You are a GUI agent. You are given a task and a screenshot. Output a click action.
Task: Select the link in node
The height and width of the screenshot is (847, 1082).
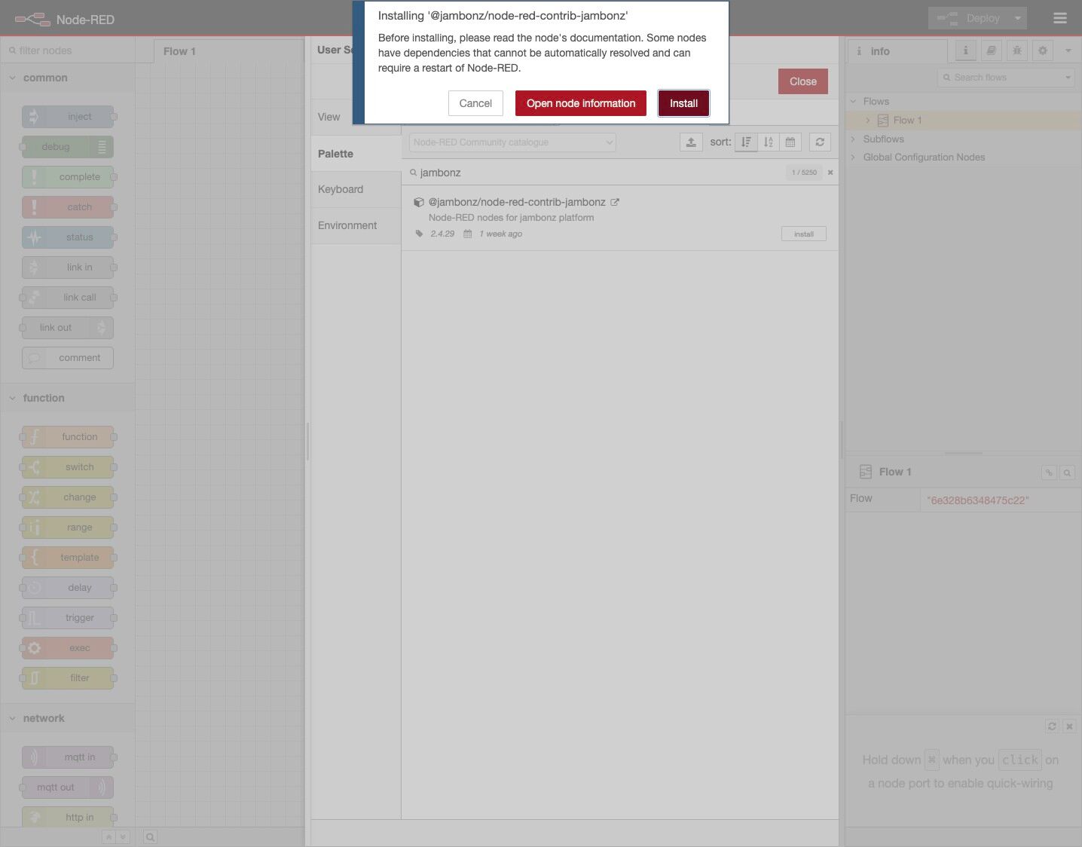point(68,268)
